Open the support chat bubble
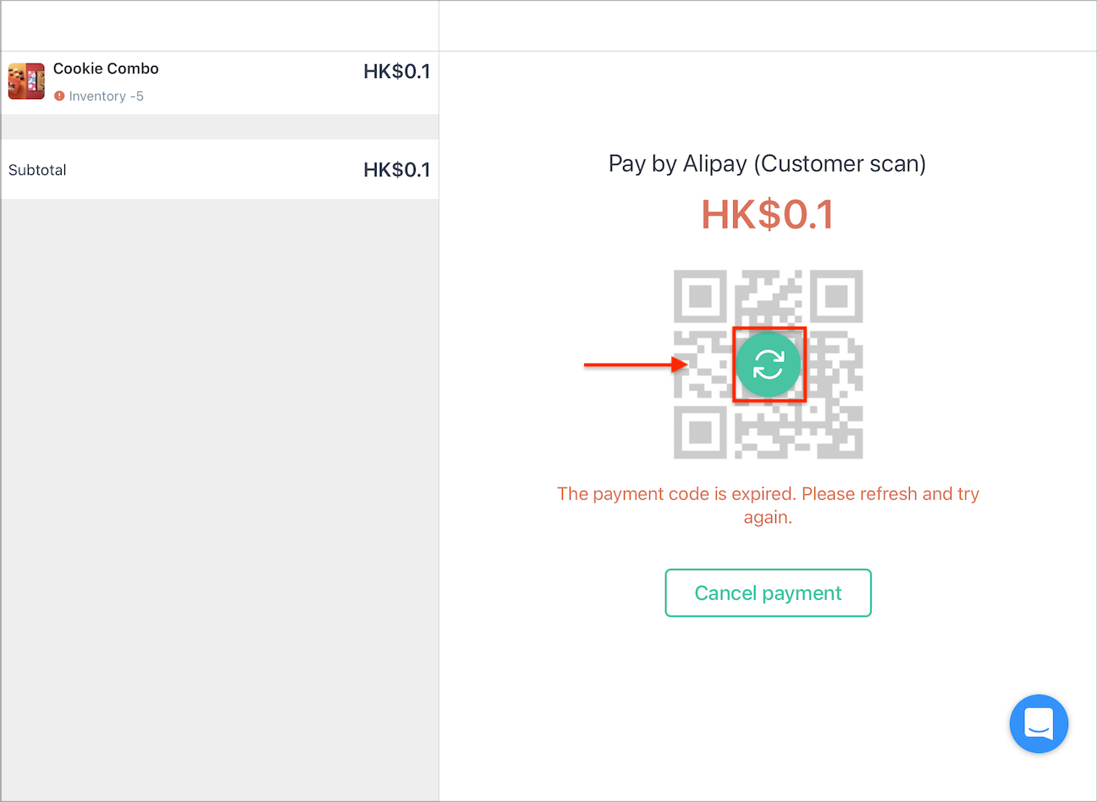The image size is (1097, 802). point(1039,724)
